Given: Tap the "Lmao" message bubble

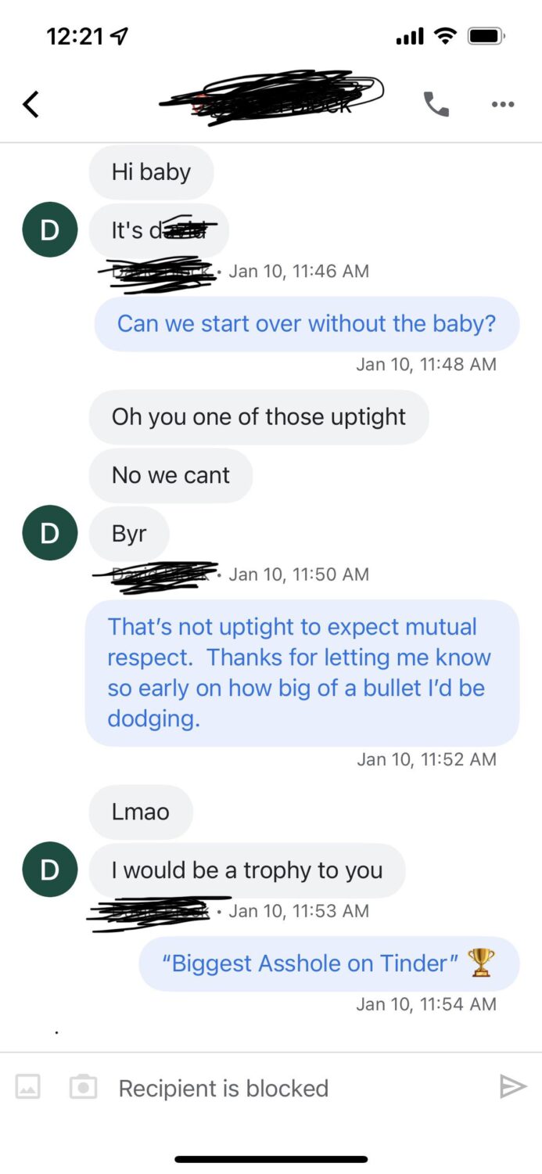Looking at the screenshot, I should [141, 812].
